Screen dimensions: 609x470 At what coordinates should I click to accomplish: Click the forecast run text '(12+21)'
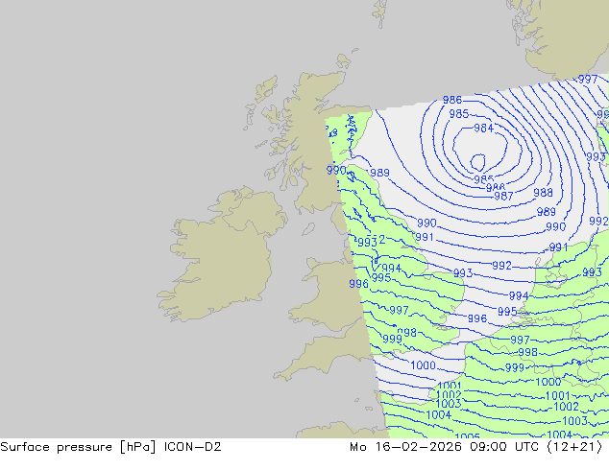click(574, 447)
